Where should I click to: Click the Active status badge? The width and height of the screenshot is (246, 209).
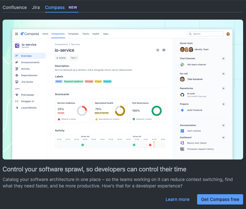pos(61,58)
